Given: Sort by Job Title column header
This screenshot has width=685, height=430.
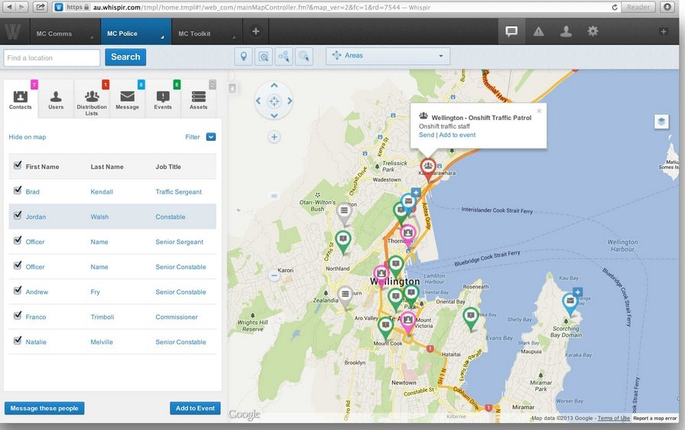Looking at the screenshot, I should [x=168, y=167].
